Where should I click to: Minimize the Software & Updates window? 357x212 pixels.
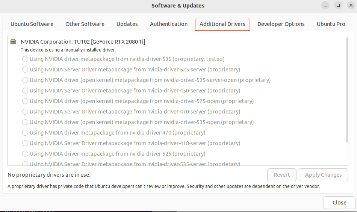325,6
